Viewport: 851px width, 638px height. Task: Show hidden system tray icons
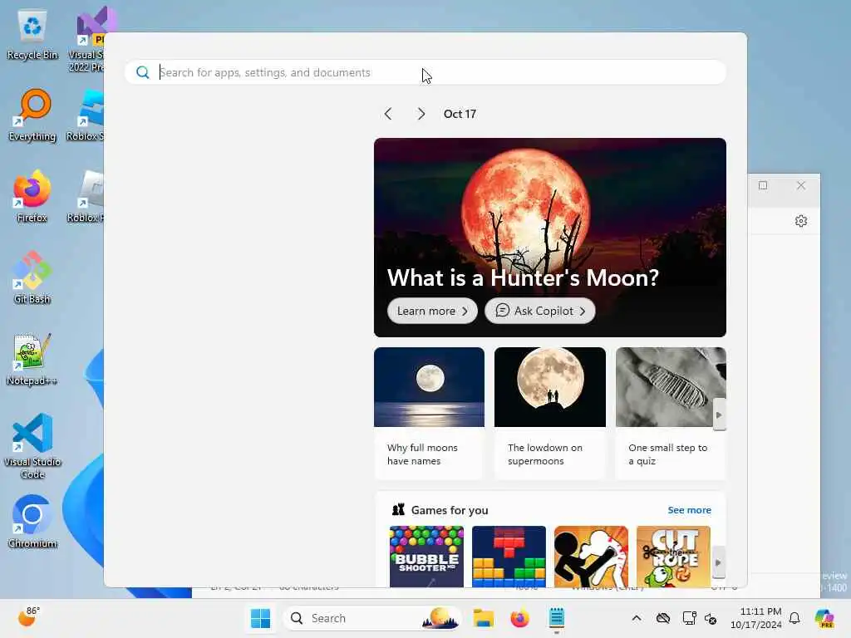[x=637, y=618]
